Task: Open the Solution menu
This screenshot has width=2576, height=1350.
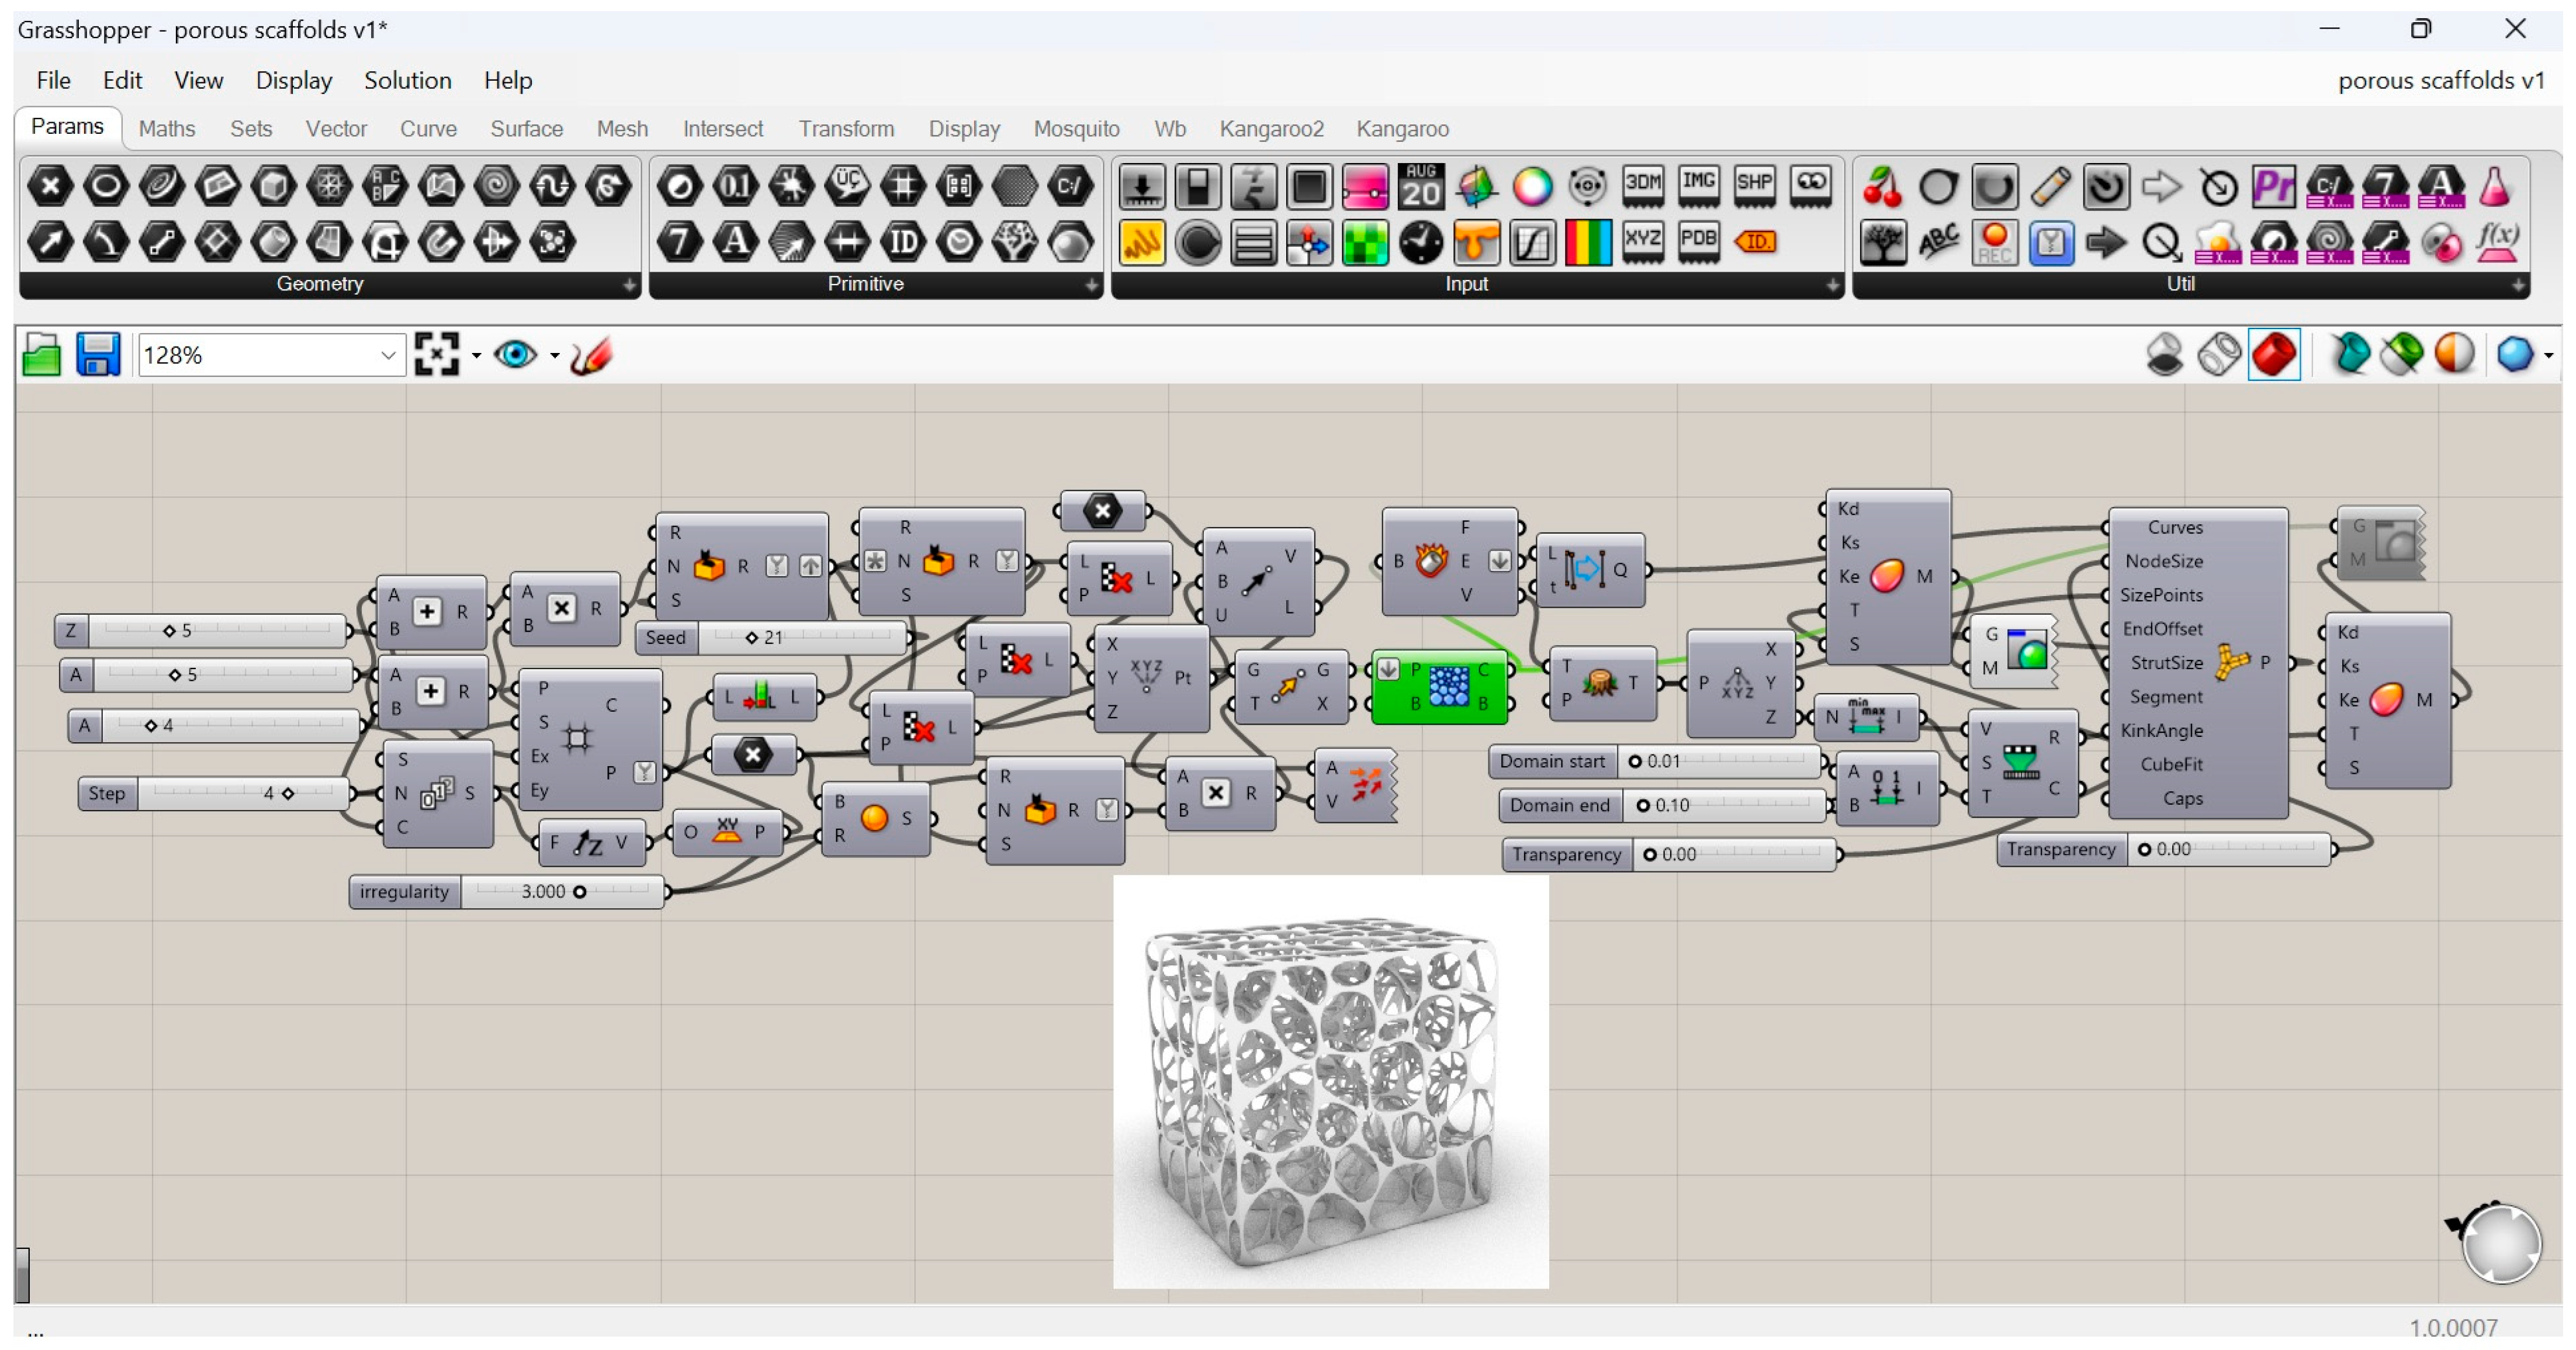Action: [x=407, y=80]
